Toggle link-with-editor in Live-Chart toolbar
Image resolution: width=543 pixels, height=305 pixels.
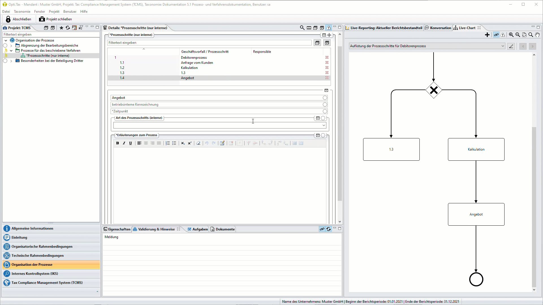[496, 35]
